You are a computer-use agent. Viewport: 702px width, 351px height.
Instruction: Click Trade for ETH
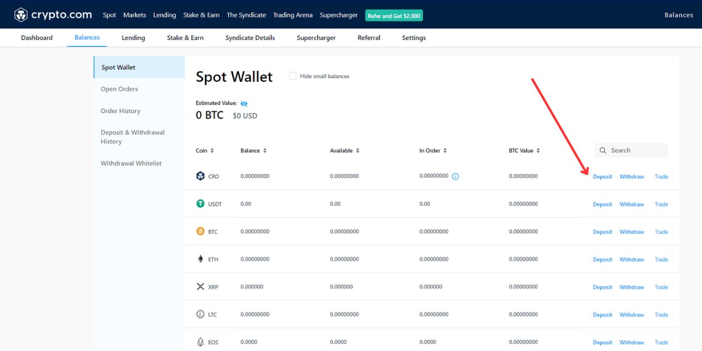click(661, 259)
